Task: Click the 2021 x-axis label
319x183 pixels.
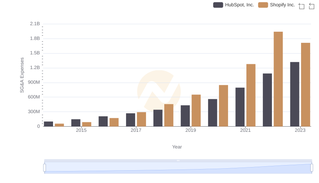Action: tap(245, 130)
